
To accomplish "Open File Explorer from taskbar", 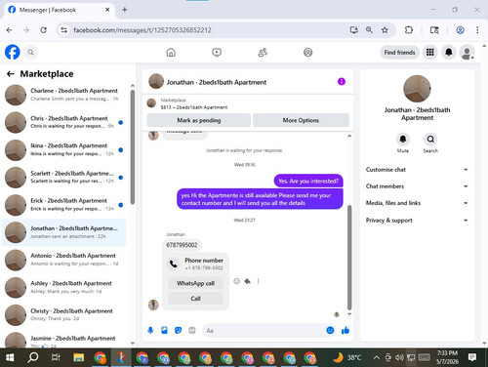I will pyautogui.click(x=79, y=357).
